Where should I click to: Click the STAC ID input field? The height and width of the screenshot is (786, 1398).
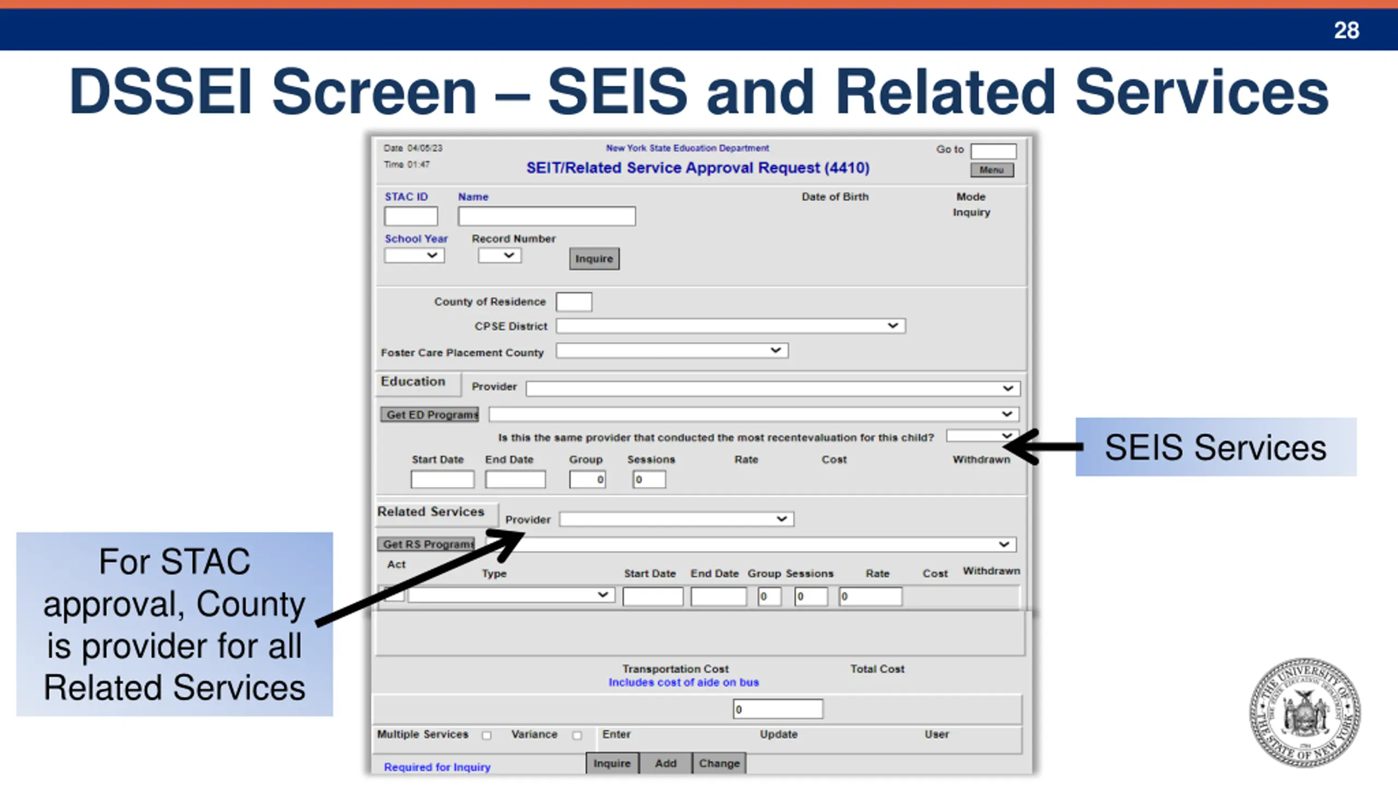411,216
